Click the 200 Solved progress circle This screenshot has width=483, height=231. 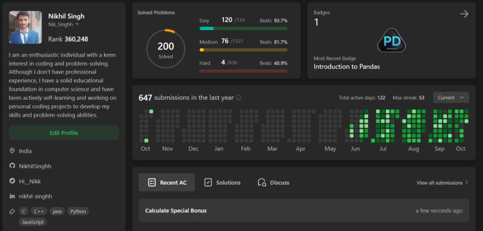[165, 49]
